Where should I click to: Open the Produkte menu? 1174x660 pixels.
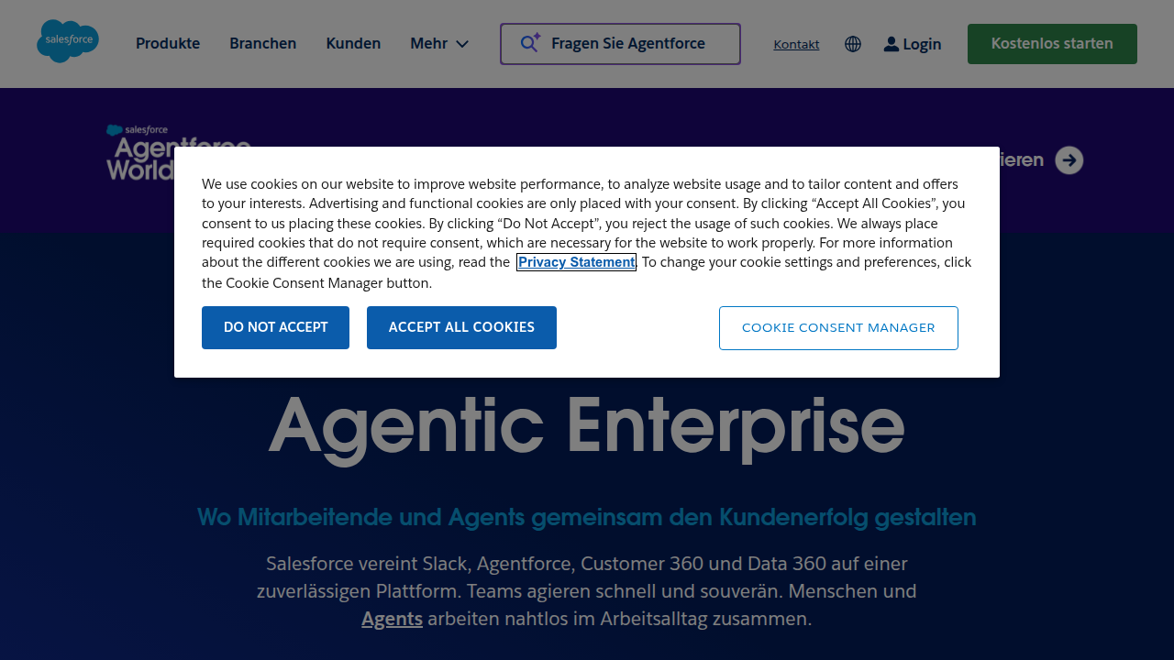pos(168,44)
